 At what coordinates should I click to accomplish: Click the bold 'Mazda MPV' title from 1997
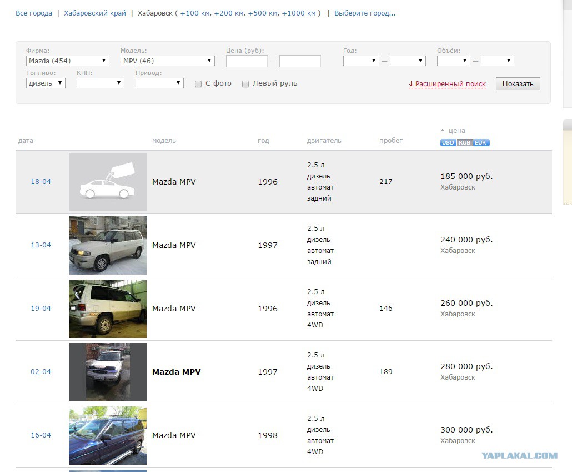(177, 372)
